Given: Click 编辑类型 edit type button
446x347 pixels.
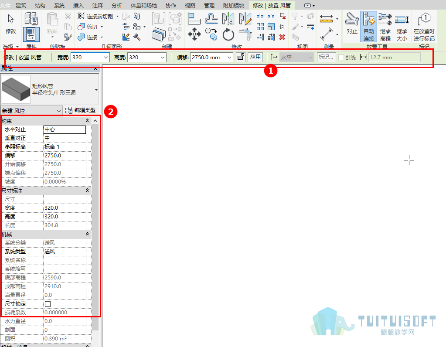Looking at the screenshot, I should (x=81, y=110).
